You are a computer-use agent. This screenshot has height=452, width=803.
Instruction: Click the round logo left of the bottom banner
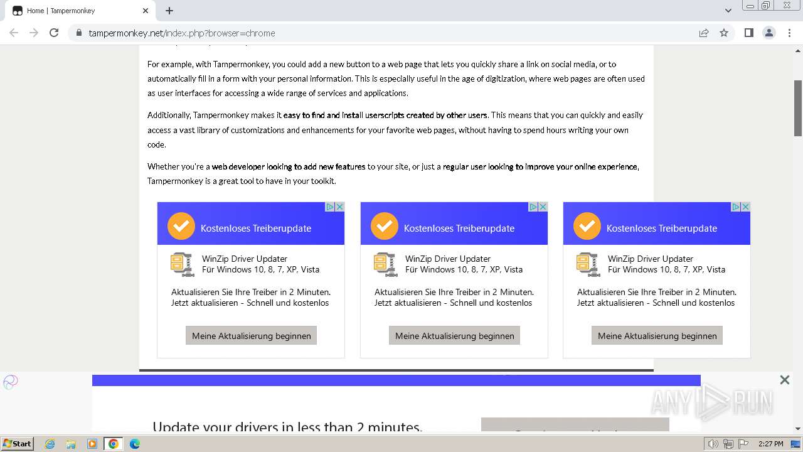point(11,382)
